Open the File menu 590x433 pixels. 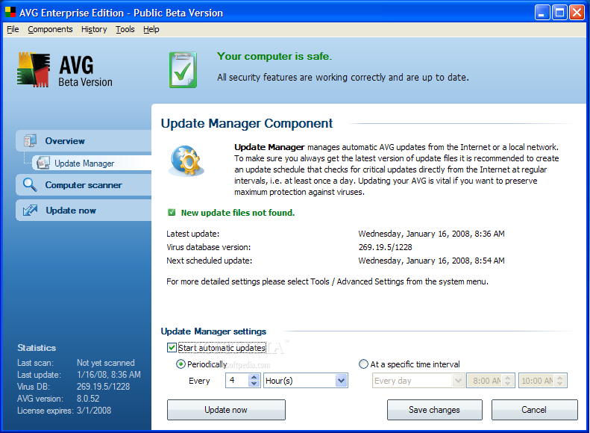click(13, 29)
